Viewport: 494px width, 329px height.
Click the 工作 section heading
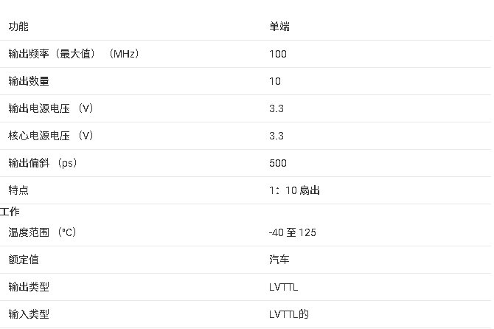[x=10, y=212]
